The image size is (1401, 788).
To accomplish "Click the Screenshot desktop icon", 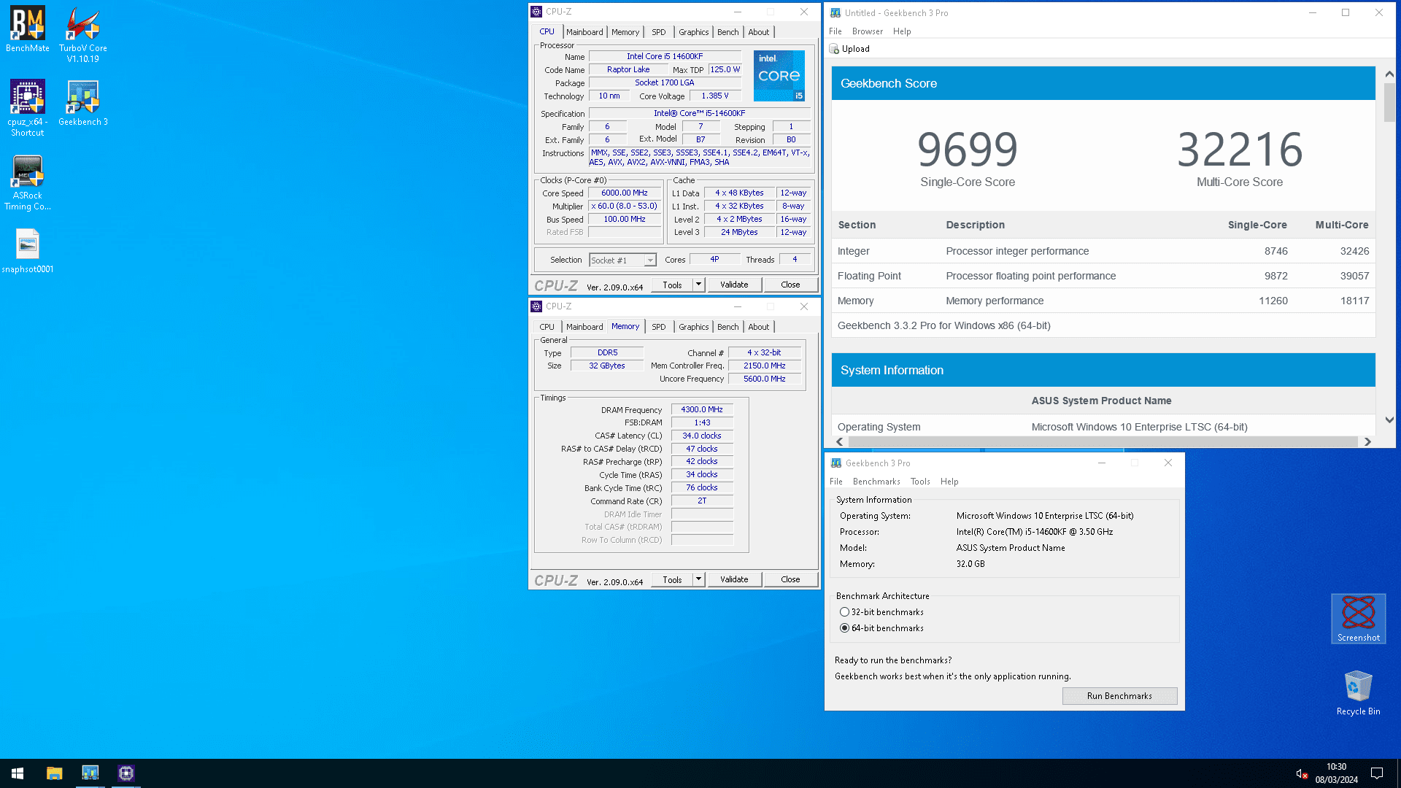I will pos(1358,618).
